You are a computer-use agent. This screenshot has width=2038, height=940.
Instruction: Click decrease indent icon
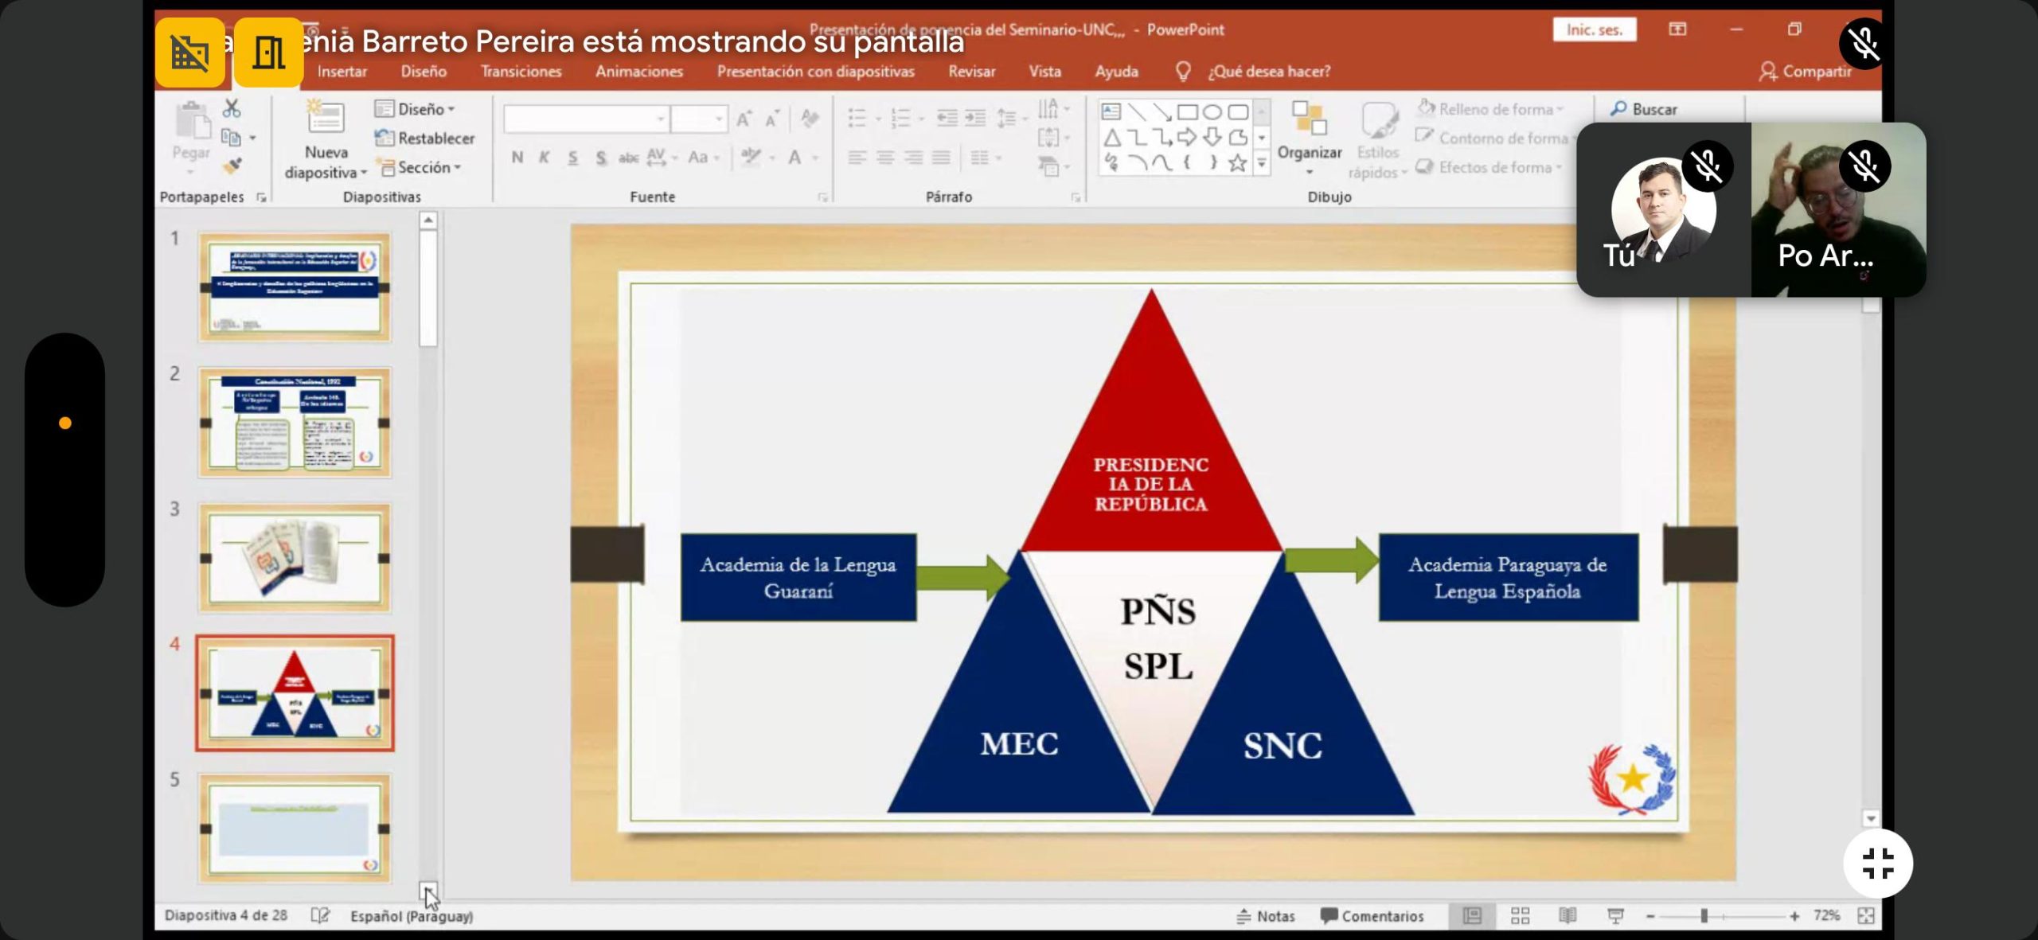tap(947, 119)
